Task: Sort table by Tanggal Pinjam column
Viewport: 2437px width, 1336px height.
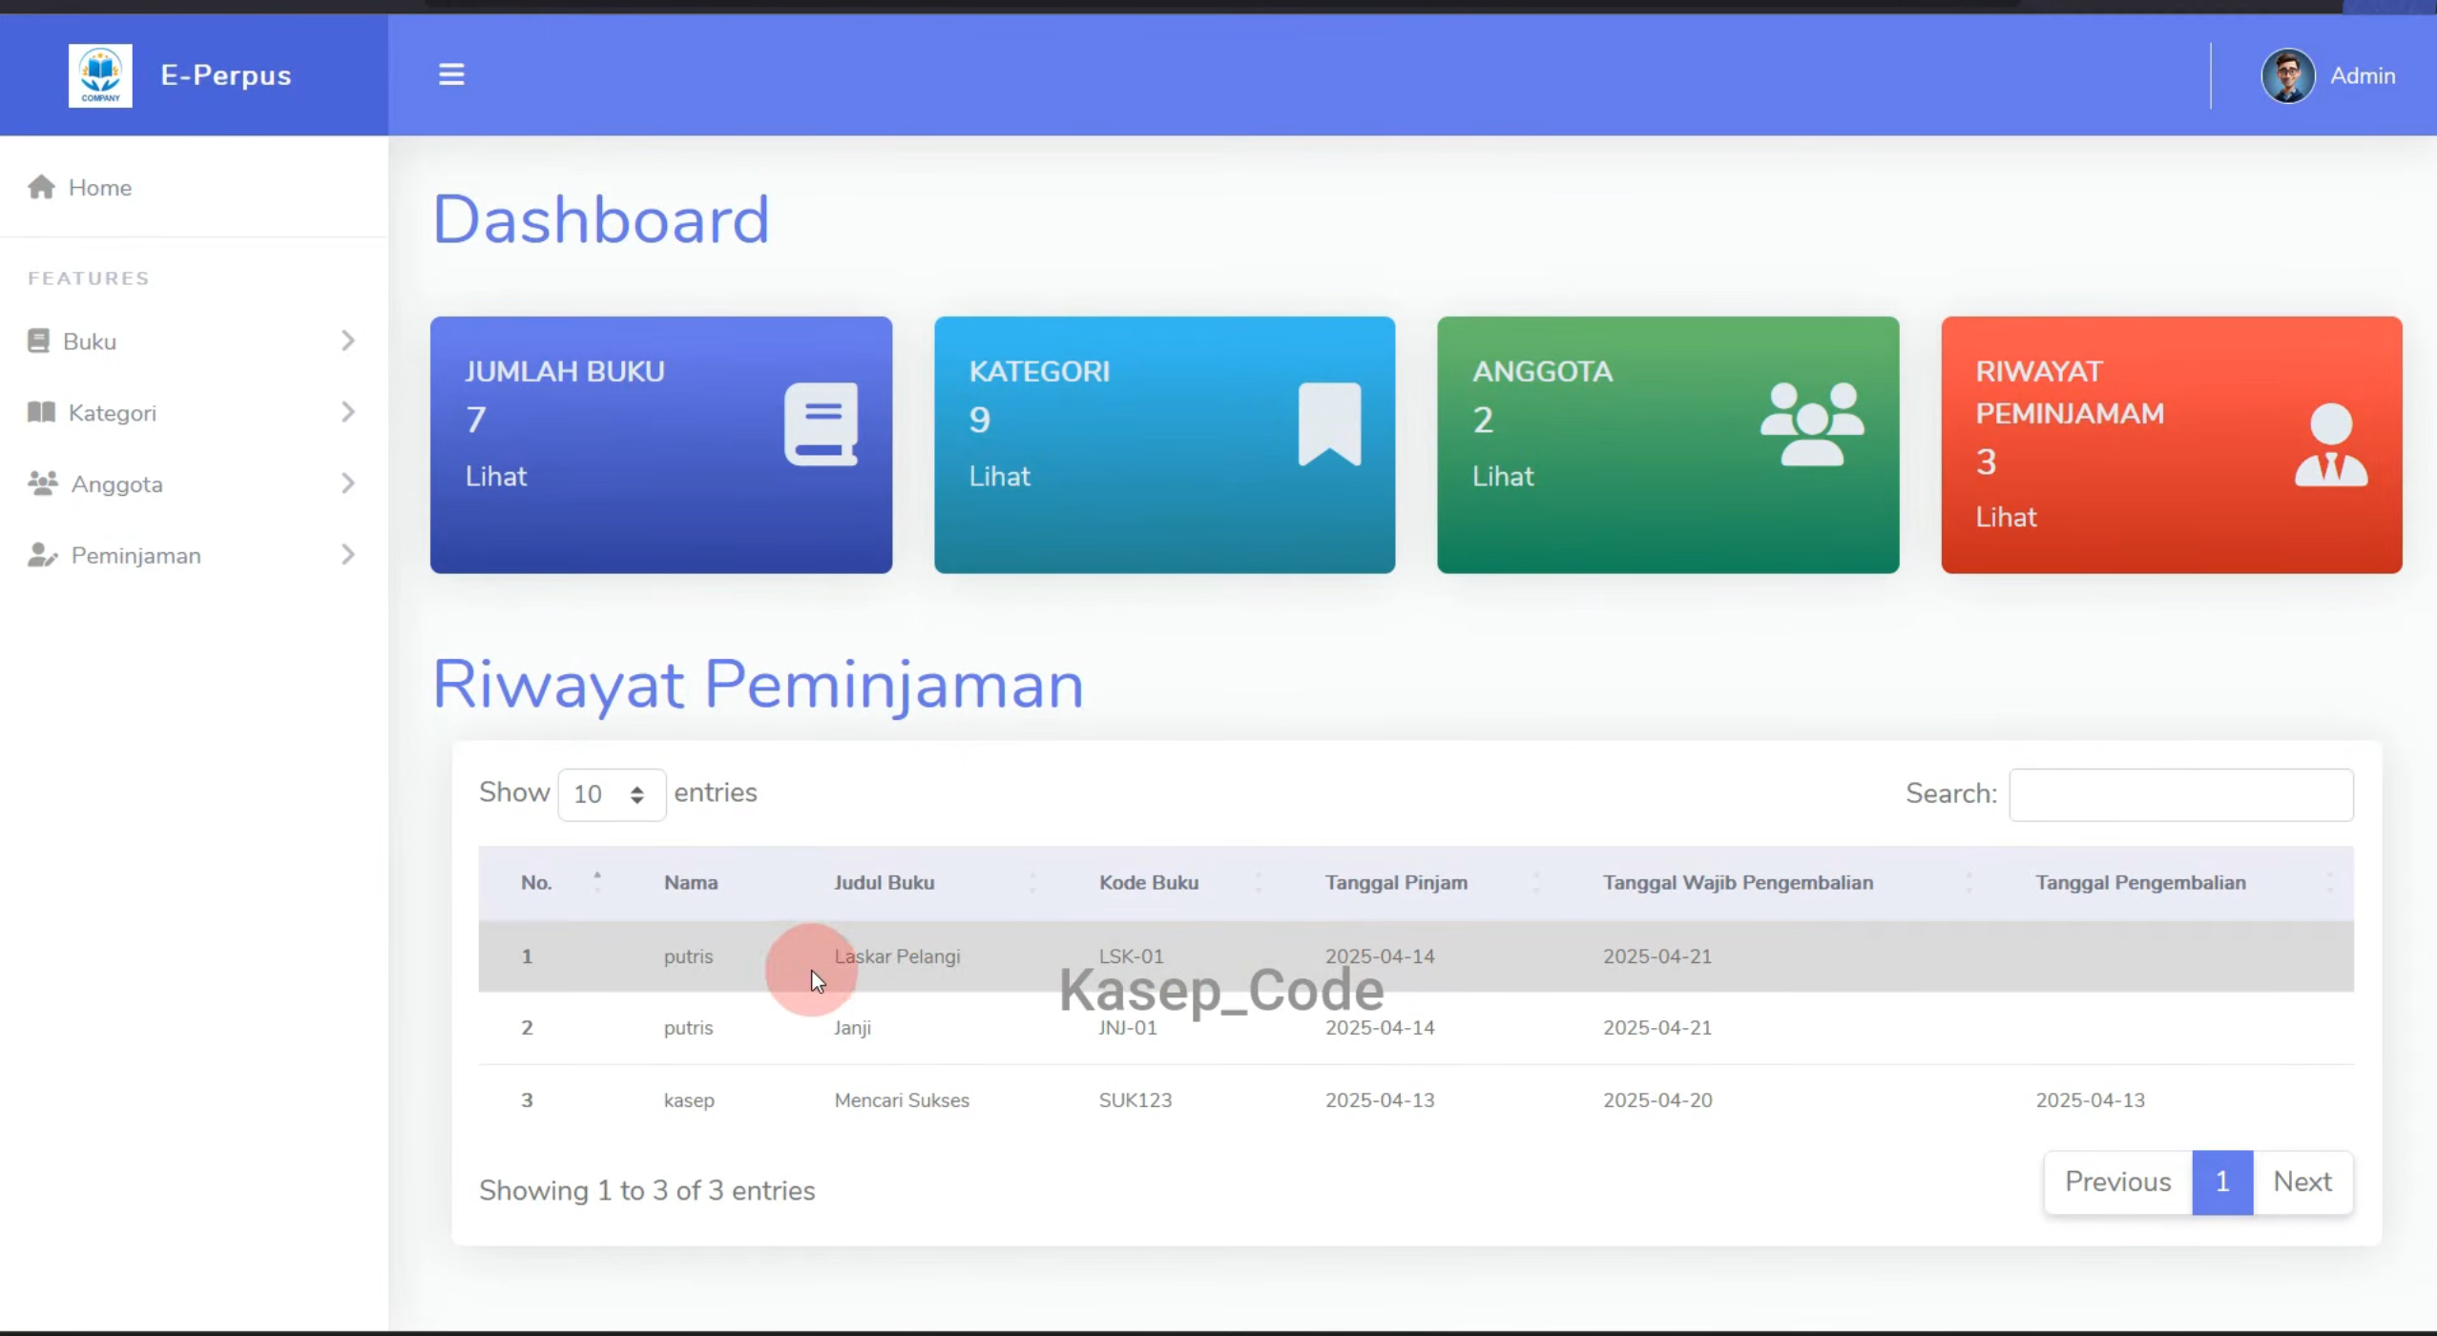Action: [1422, 883]
